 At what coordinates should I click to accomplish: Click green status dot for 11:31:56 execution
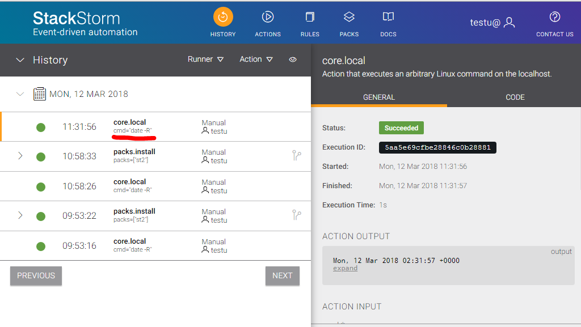41,128
